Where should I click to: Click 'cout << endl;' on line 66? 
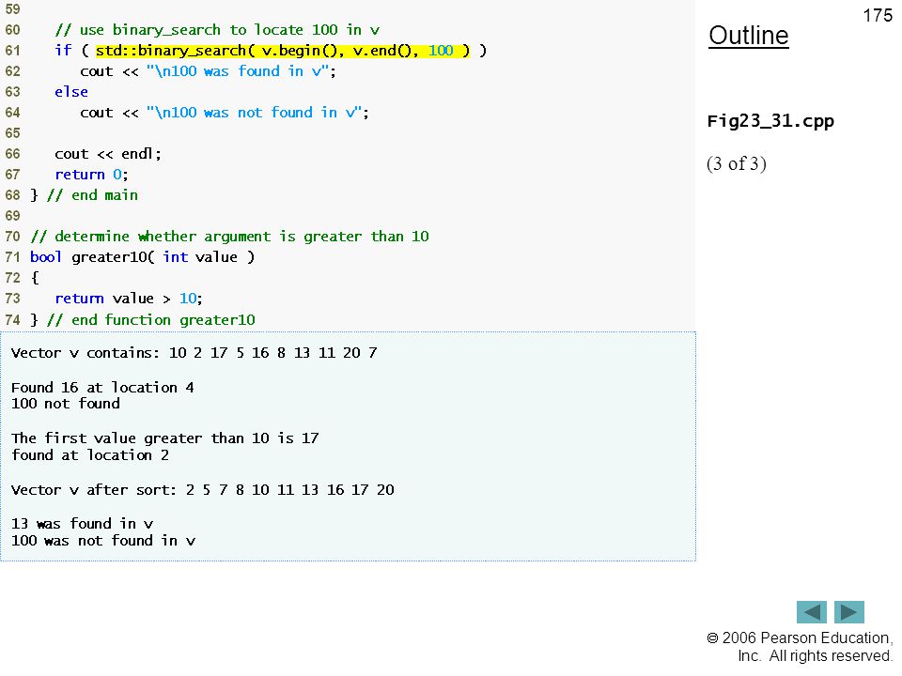pyautogui.click(x=108, y=154)
